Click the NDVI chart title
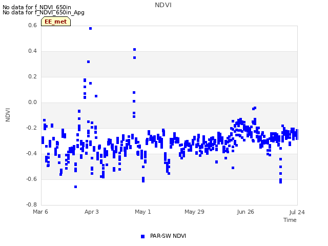 (x=163, y=5)
